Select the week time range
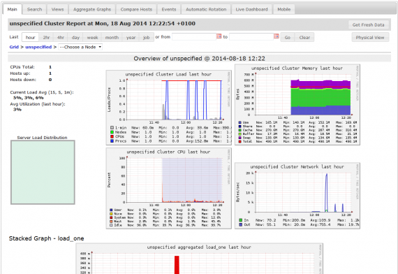Image resolution: width=398 pixels, height=274 pixels. click(x=92, y=37)
